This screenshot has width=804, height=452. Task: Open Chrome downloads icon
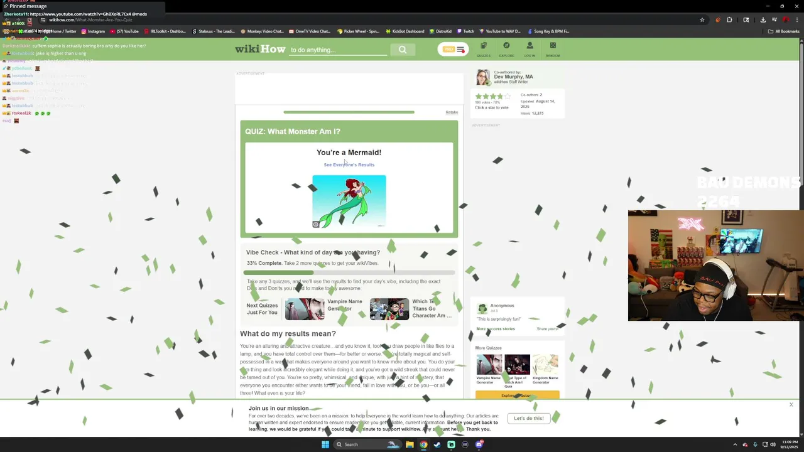click(763, 19)
